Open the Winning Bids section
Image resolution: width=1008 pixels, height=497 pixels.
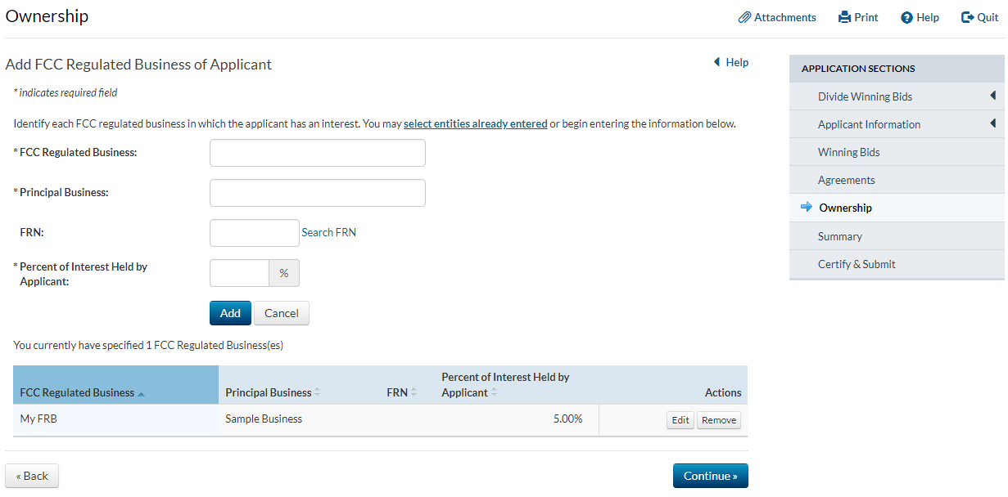(x=848, y=152)
